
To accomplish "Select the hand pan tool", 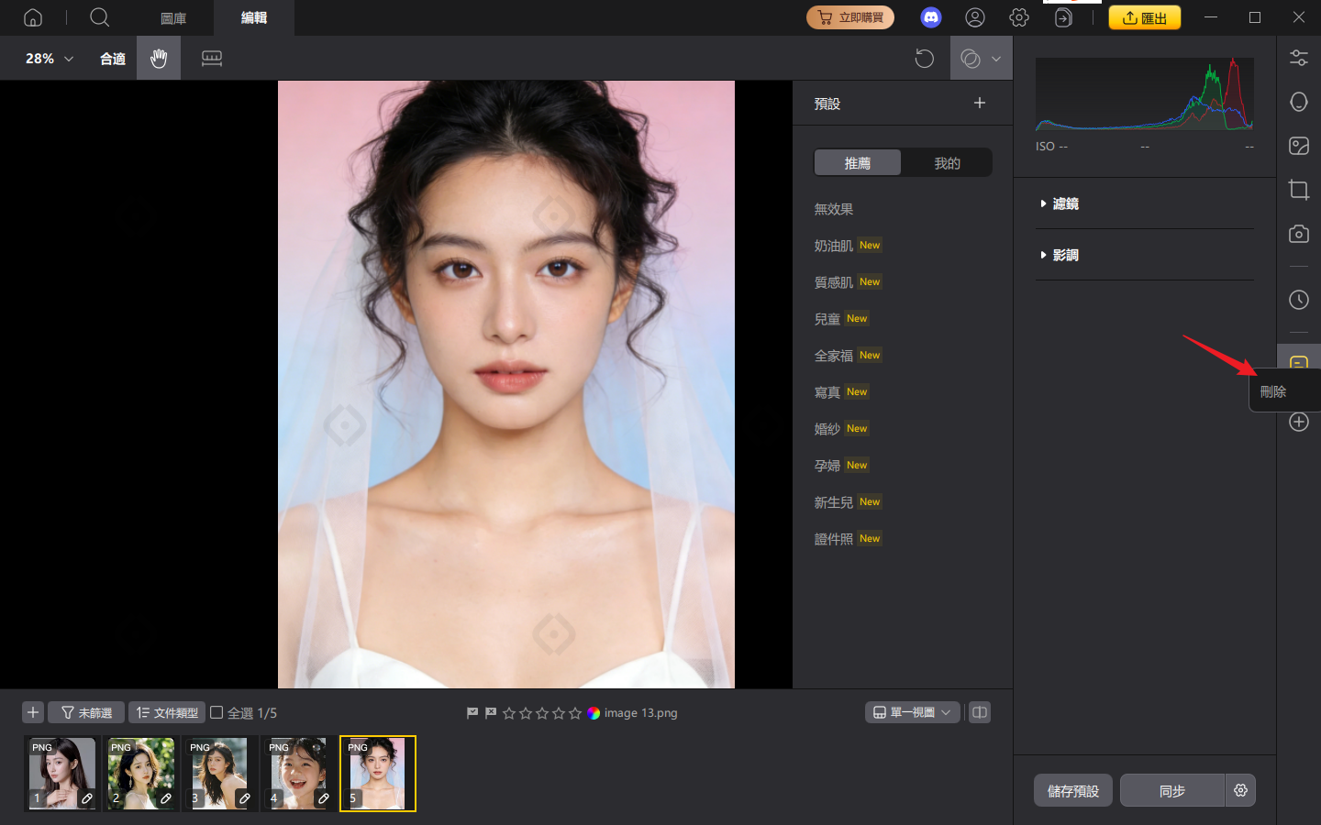I will [159, 59].
